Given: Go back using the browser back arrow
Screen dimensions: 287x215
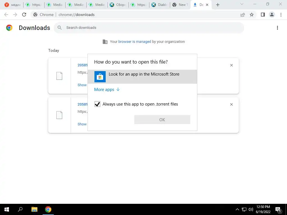Looking at the screenshot, I should (x=6, y=15).
